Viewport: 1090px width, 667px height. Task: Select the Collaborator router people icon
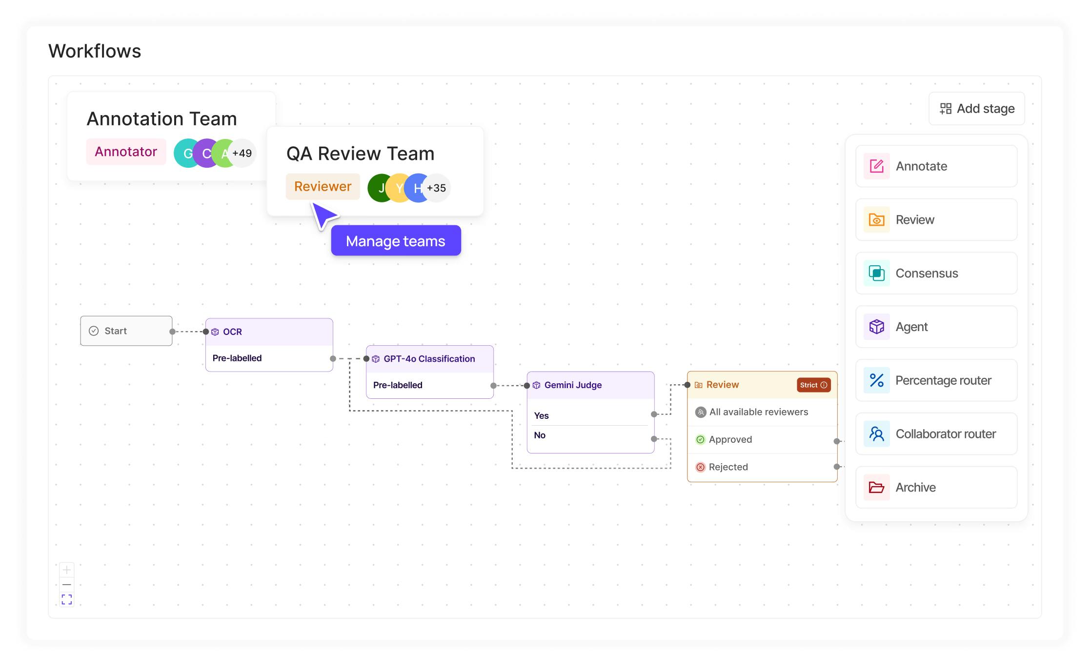(876, 434)
